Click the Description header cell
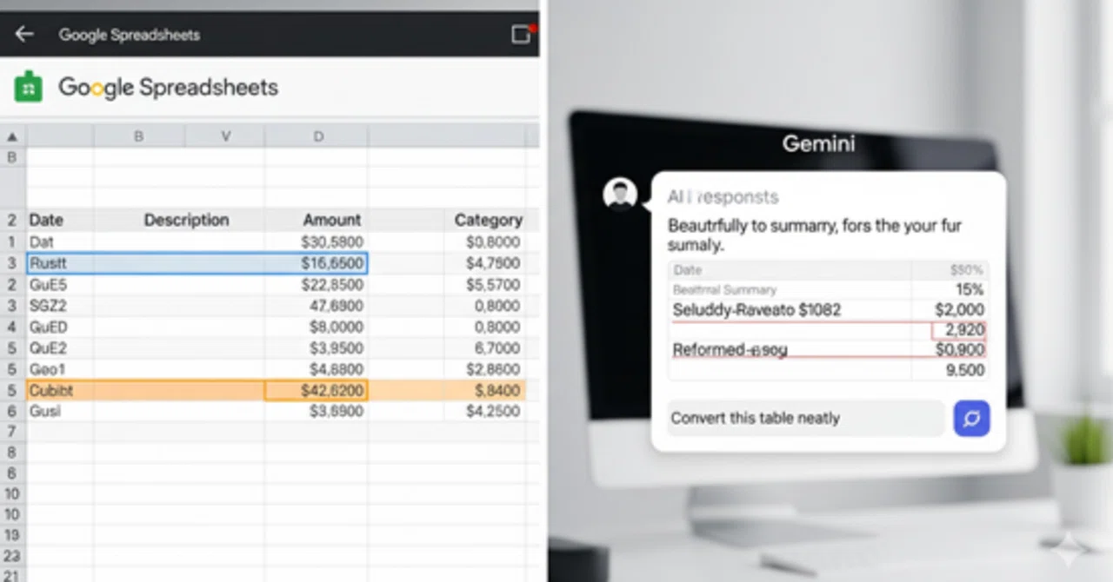This screenshot has height=582, width=1113. point(186,220)
